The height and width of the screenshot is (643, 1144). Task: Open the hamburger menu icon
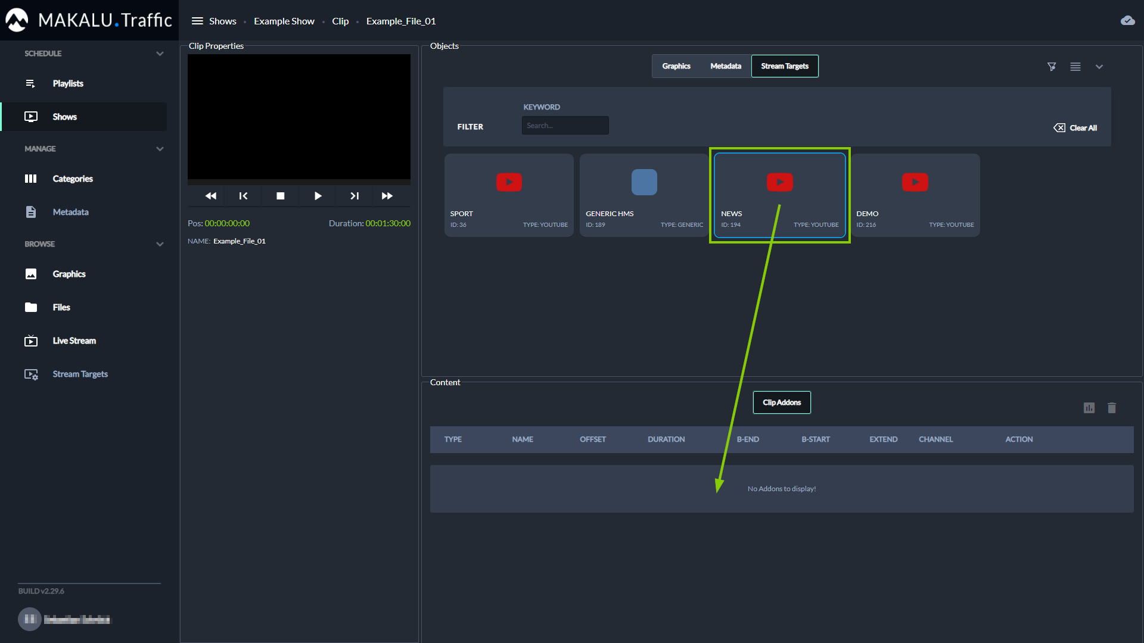(x=197, y=21)
